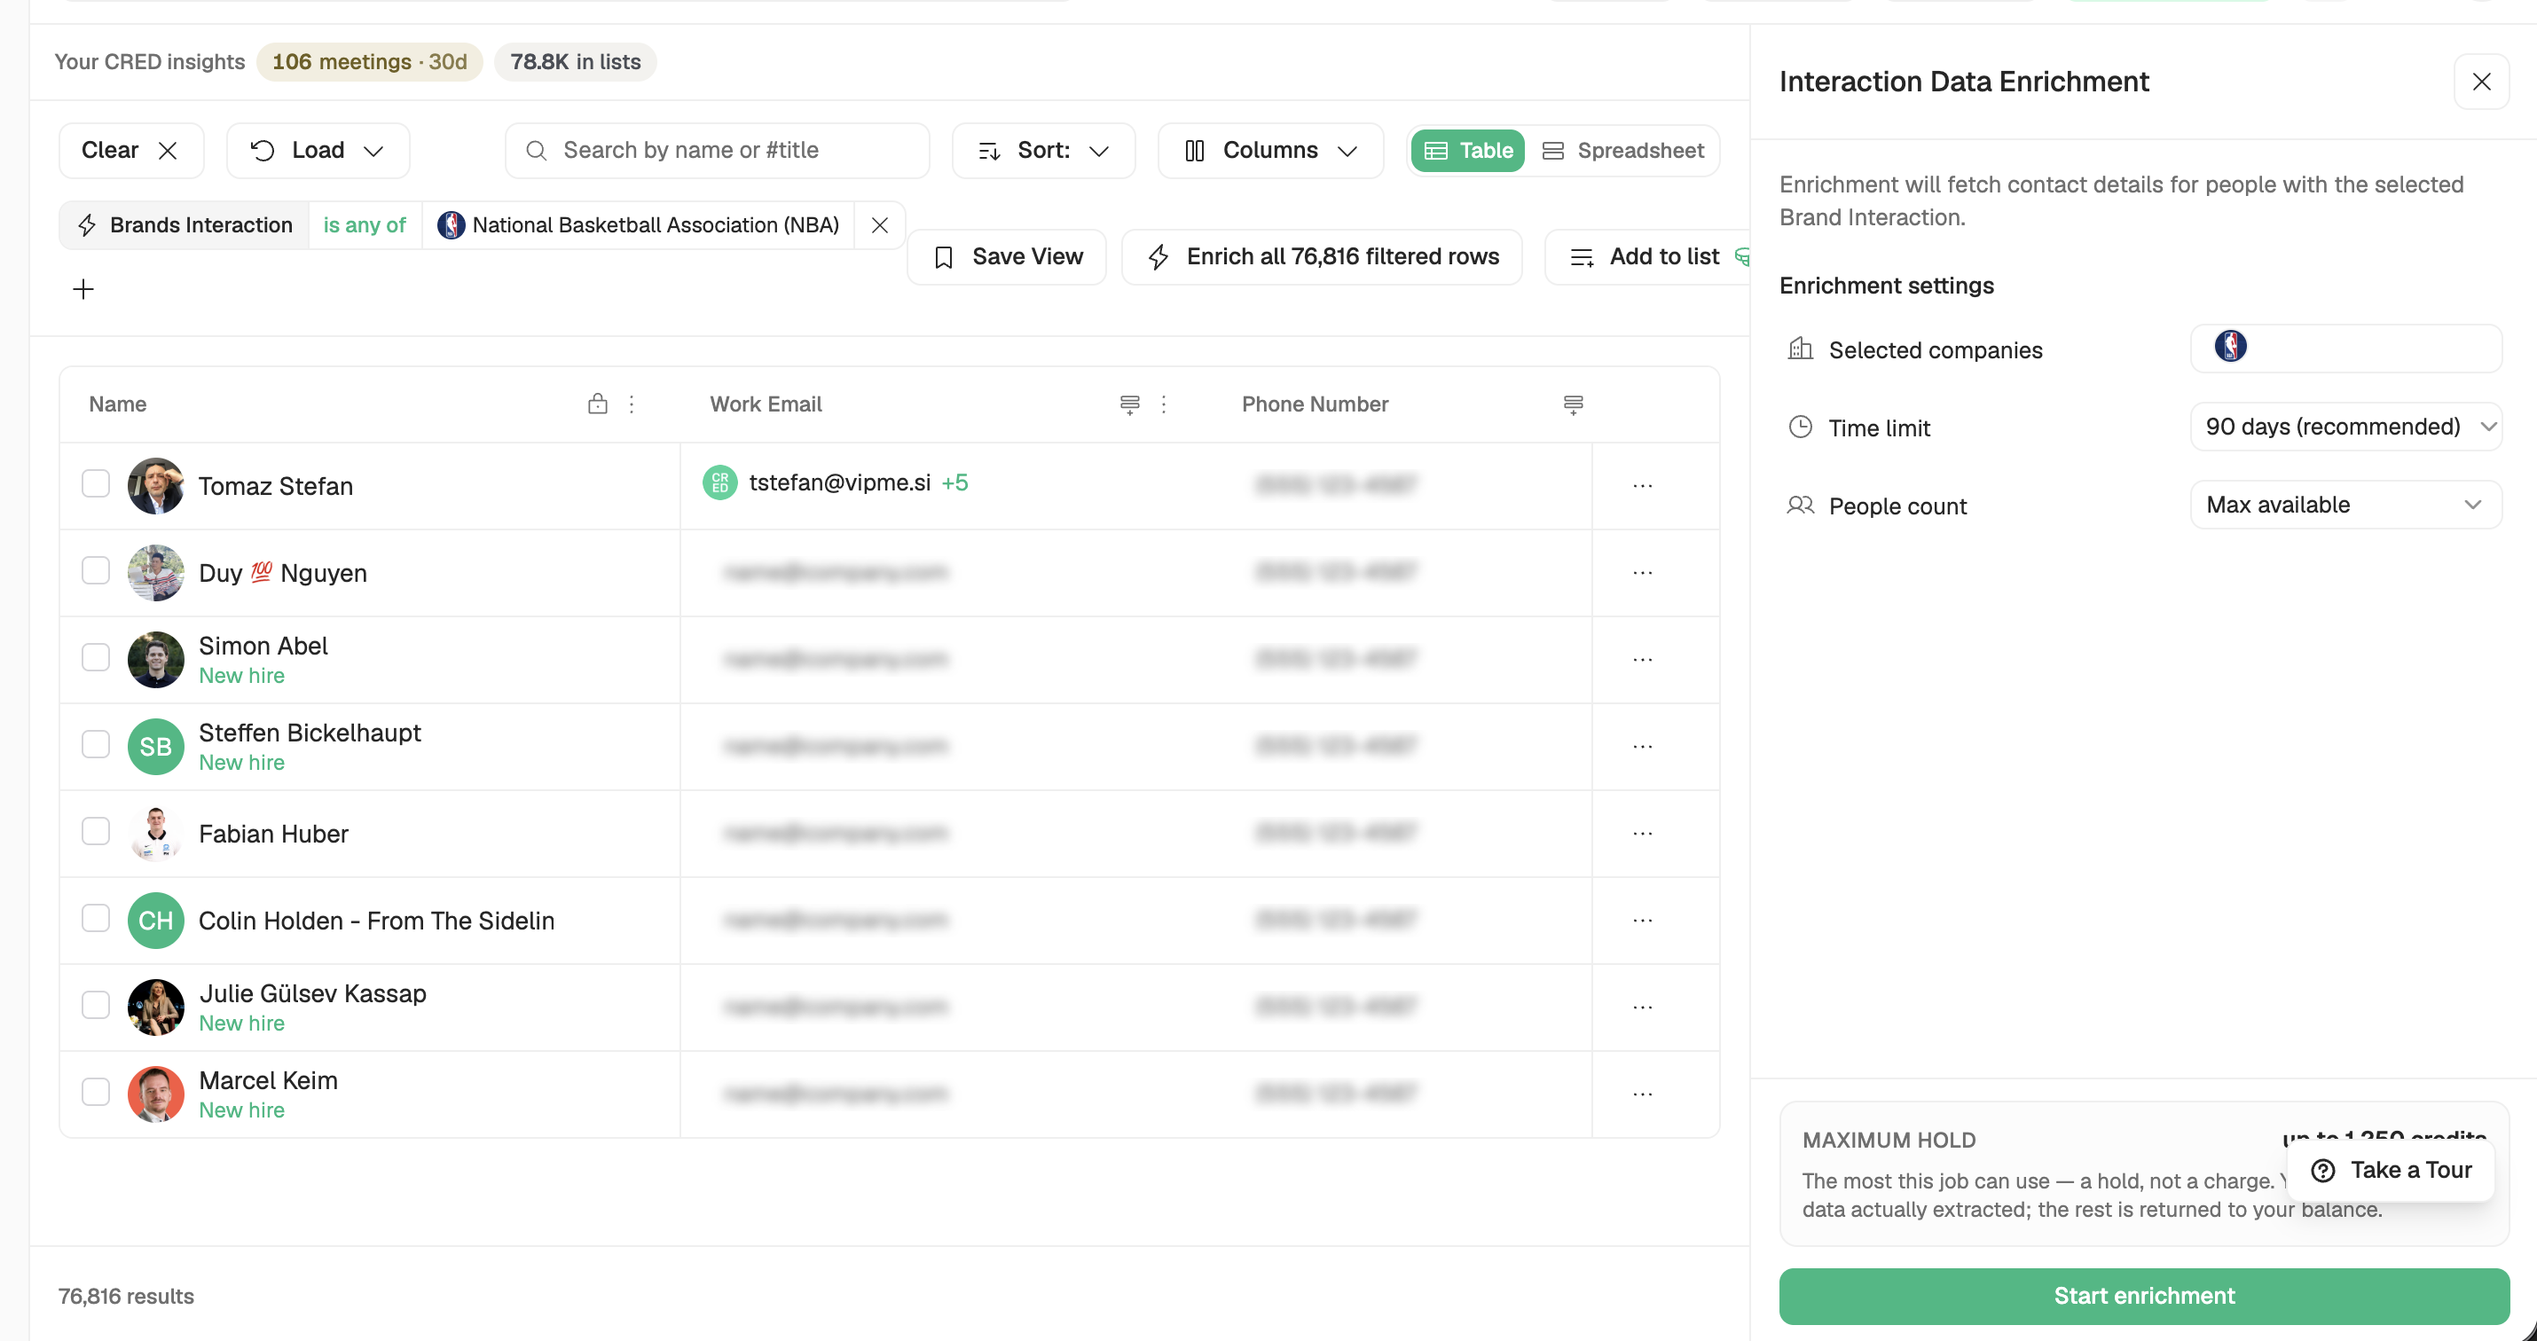Image resolution: width=2537 pixels, height=1341 pixels.
Task: Open row actions for Fabian Huber
Action: (x=1642, y=833)
